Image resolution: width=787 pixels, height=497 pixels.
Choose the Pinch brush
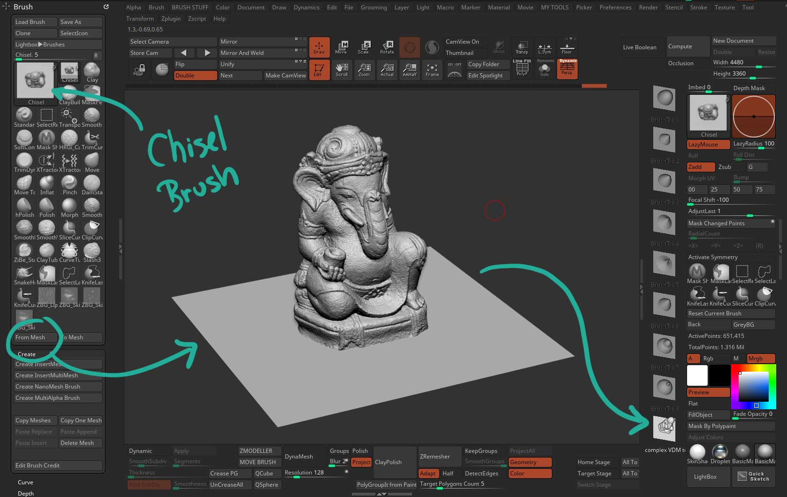[x=69, y=185]
